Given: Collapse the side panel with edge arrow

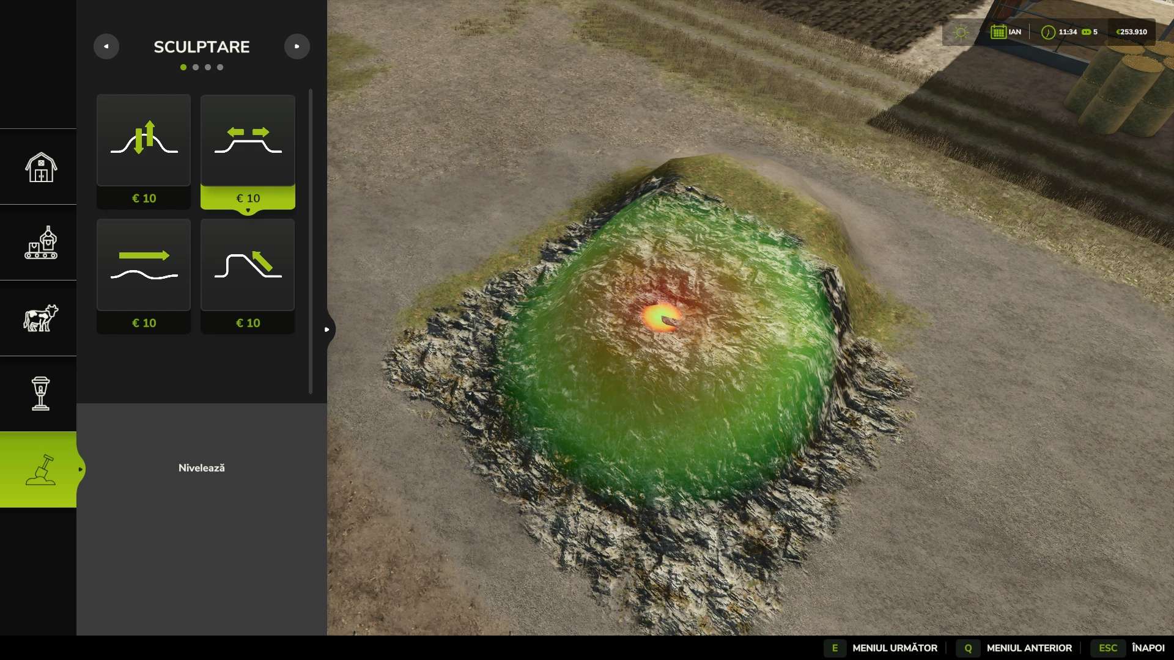Looking at the screenshot, I should coord(327,329).
